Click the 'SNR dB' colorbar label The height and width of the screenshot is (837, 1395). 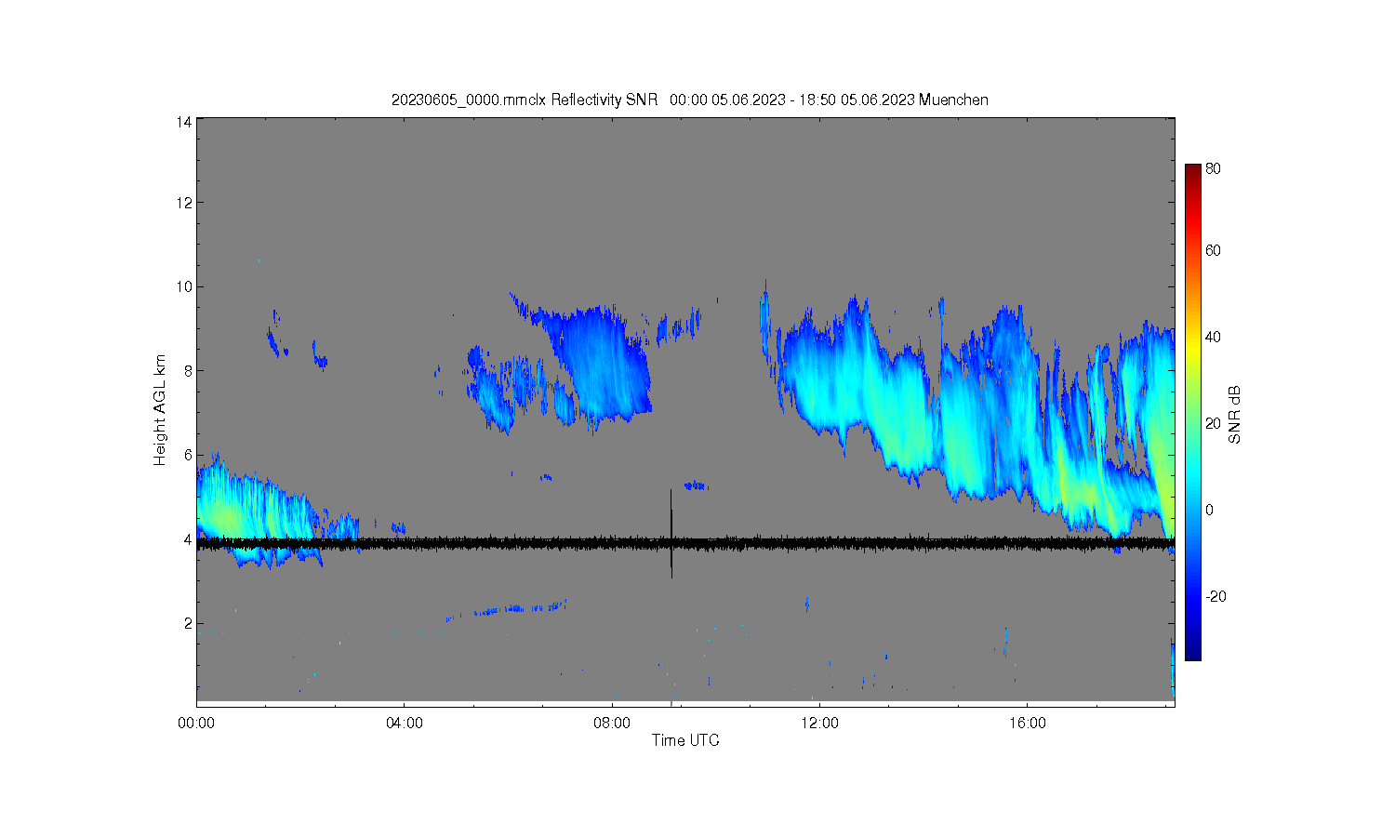pyautogui.click(x=1235, y=414)
